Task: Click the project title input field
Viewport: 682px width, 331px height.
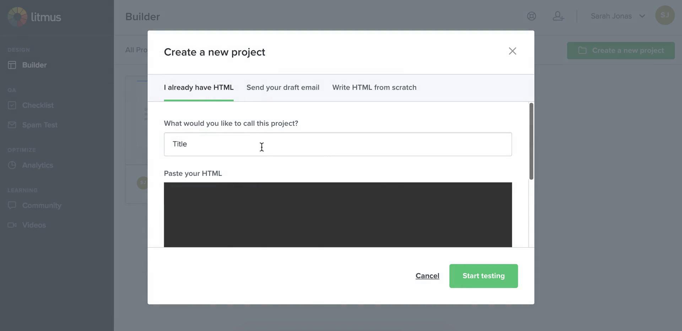Action: (337, 144)
